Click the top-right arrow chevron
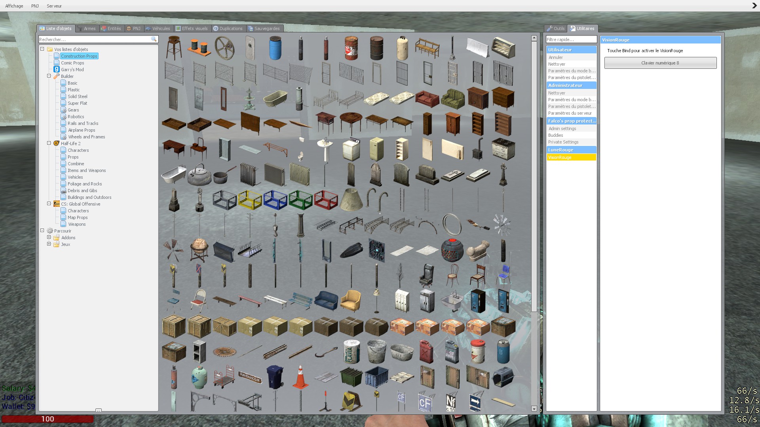 point(754,6)
